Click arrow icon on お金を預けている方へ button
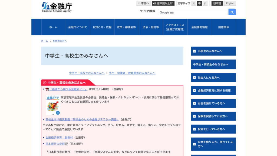 194,103
